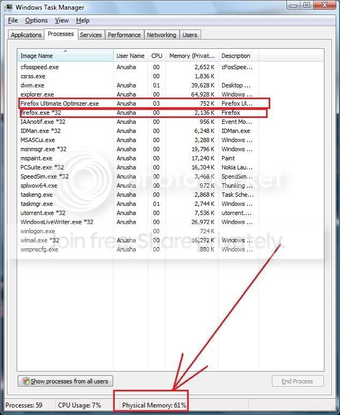340x415 pixels.
Task: Switch to the Users tab
Action: coord(190,35)
